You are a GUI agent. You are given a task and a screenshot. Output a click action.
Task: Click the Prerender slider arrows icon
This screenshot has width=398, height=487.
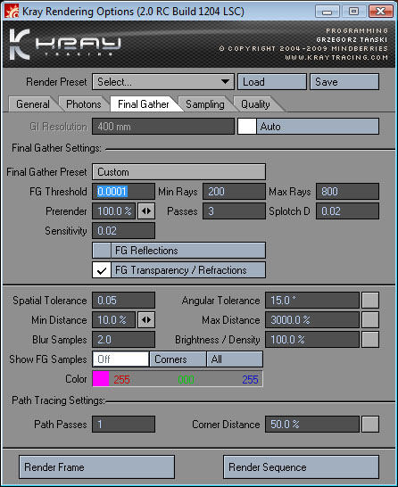(146, 211)
